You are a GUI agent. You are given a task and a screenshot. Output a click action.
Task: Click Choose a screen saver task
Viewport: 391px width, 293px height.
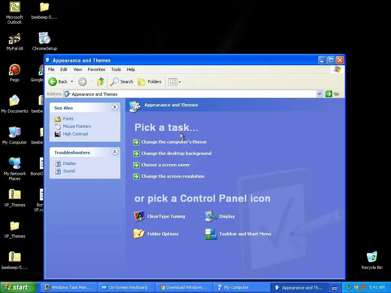(165, 165)
